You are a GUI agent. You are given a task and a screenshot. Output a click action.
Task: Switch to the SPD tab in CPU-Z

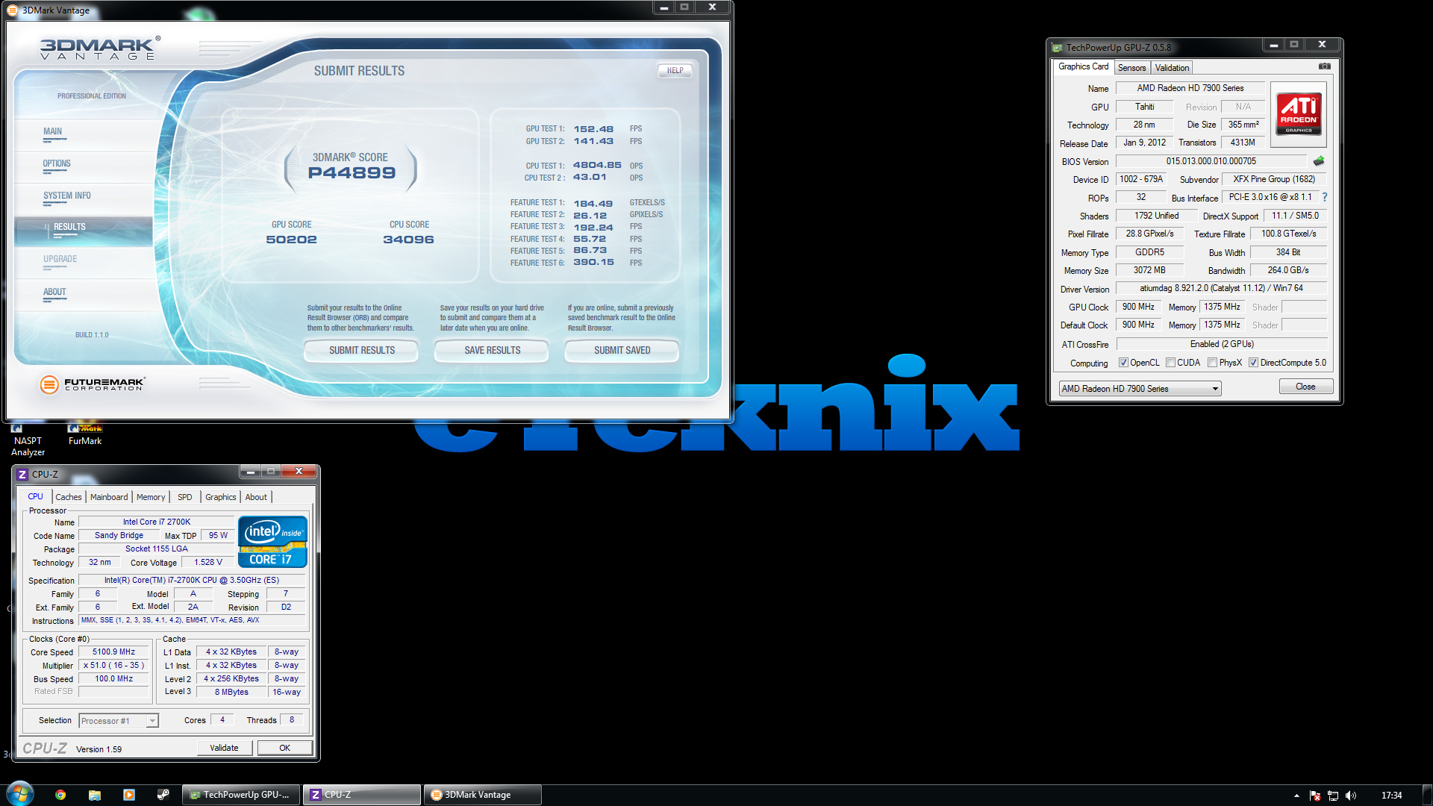tap(184, 497)
